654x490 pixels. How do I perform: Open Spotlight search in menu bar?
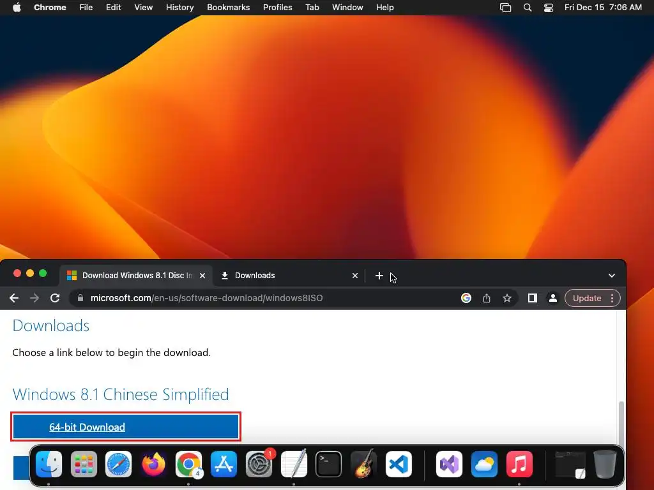coord(527,7)
